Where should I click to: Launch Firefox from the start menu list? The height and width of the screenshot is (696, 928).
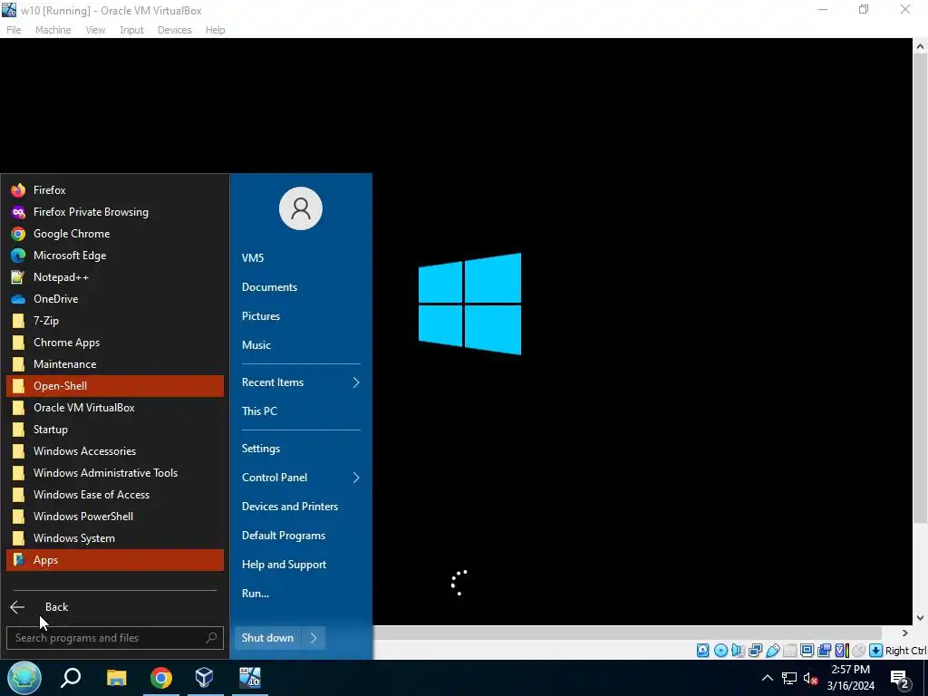point(115,190)
